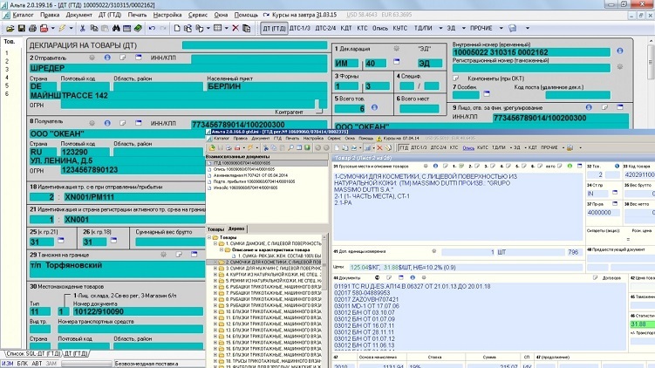655x368 pixels.
Task: Expand tree node 3. Сумки для мужчин
Action: click(x=215, y=269)
